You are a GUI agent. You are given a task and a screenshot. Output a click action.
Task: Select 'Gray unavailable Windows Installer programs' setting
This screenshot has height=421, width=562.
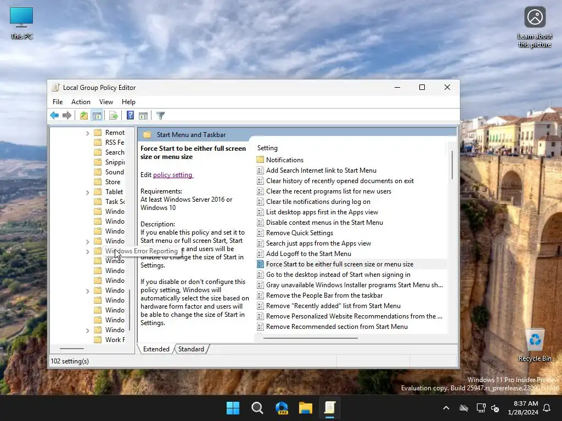[354, 285]
